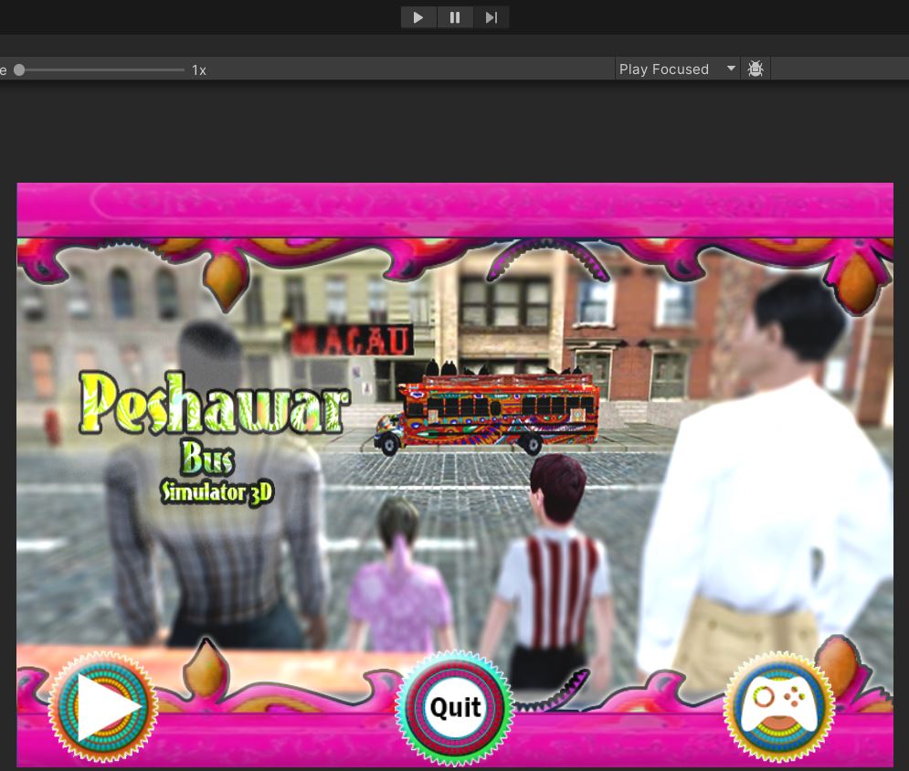This screenshot has width=909, height=771.
Task: Click the Simulator 3D subtitle text
Action: (x=217, y=492)
